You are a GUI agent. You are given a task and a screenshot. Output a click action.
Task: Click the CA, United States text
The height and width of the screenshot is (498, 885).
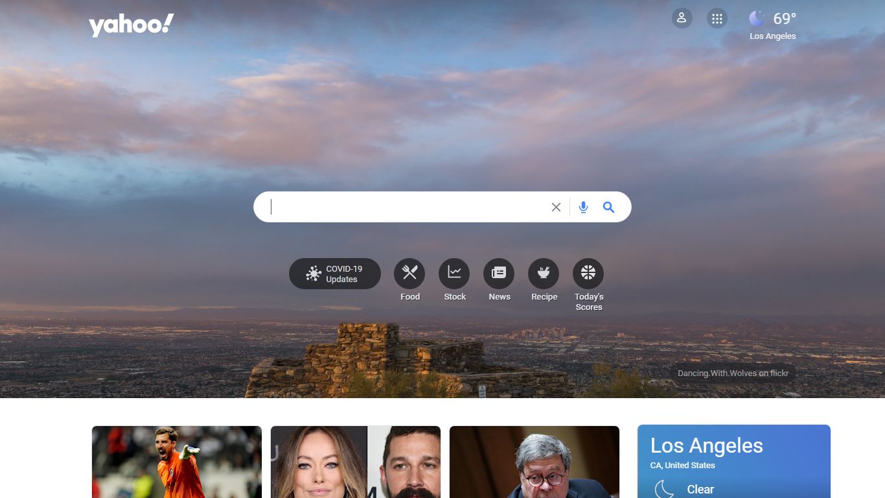[683, 466]
